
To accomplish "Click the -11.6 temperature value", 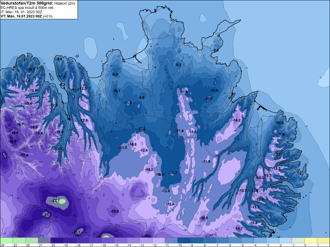I will tap(280, 134).
